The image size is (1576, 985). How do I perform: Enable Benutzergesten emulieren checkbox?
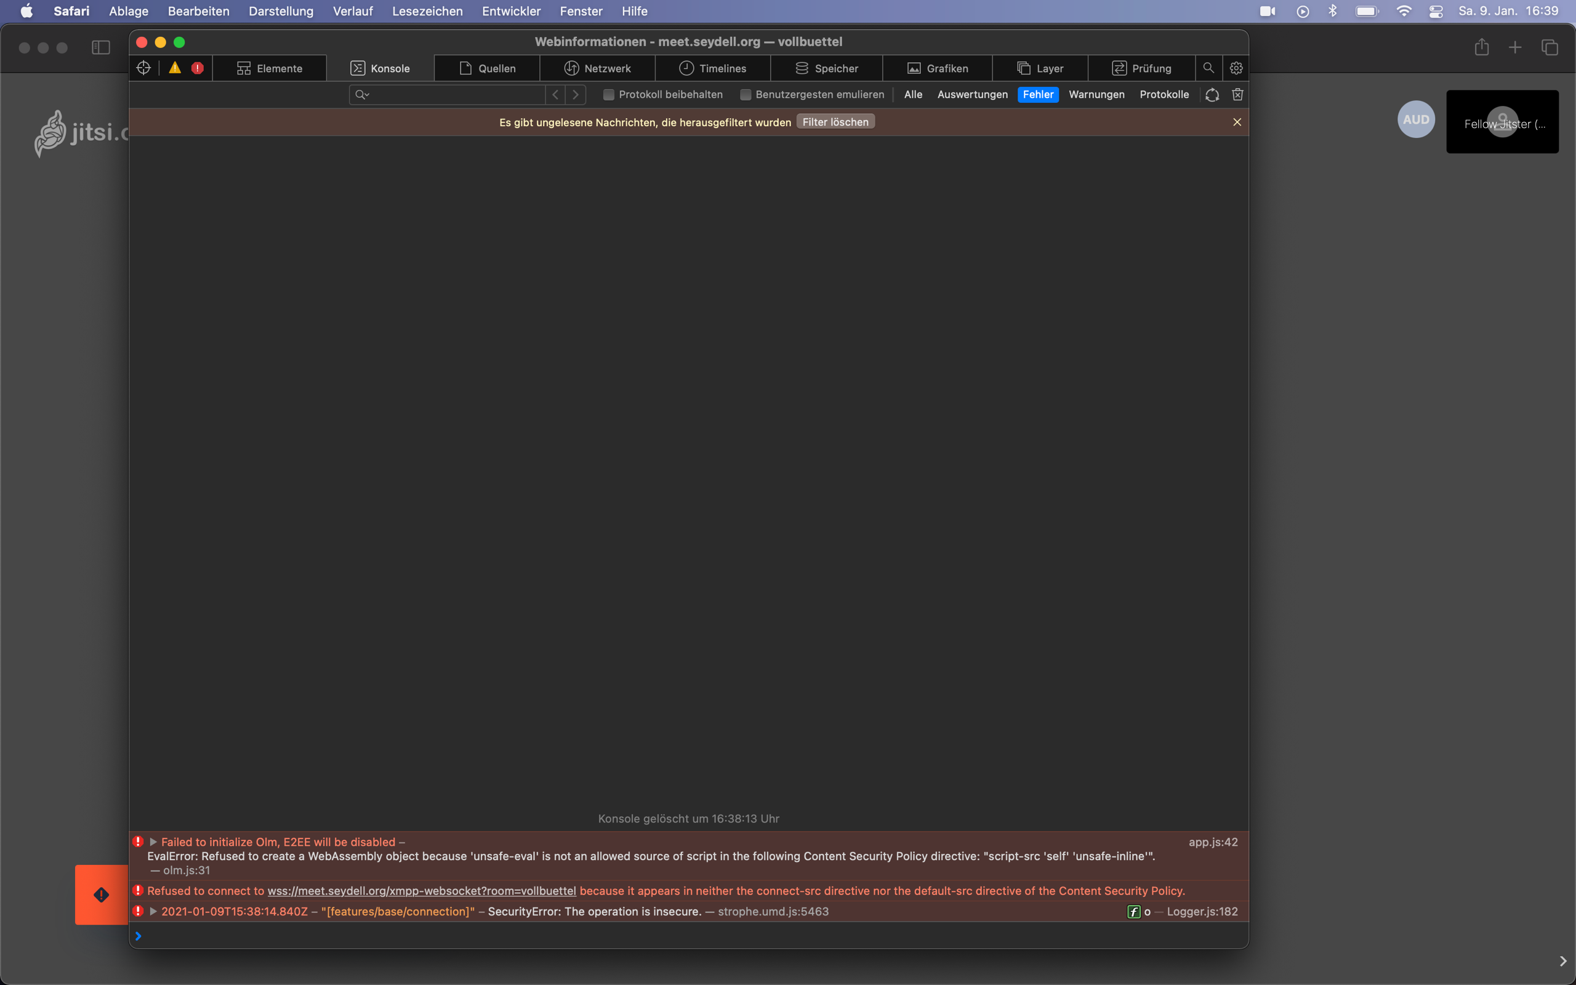pos(746,95)
